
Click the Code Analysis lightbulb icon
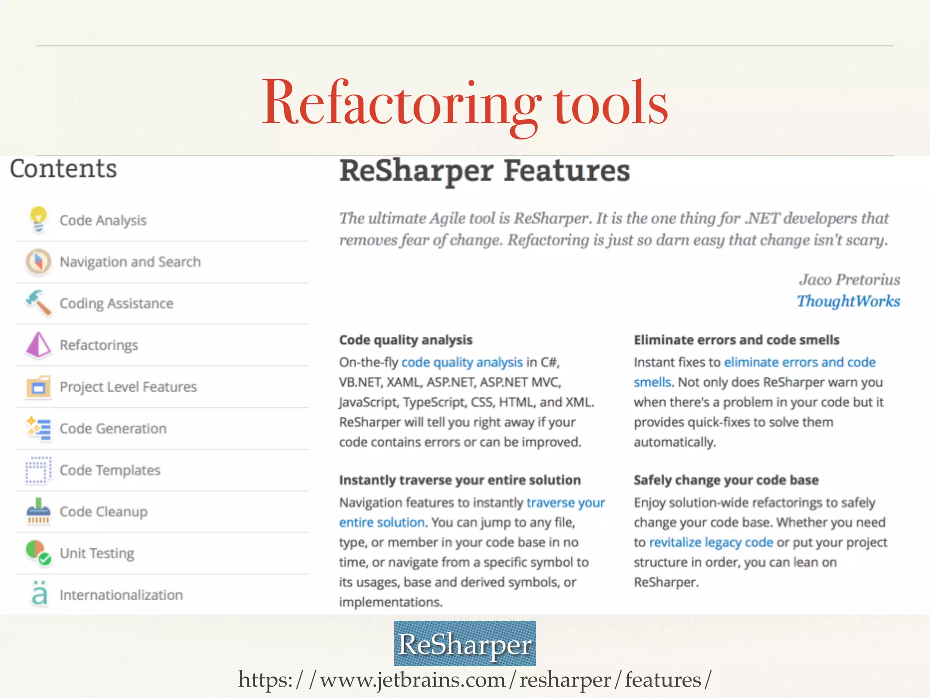pos(39,219)
